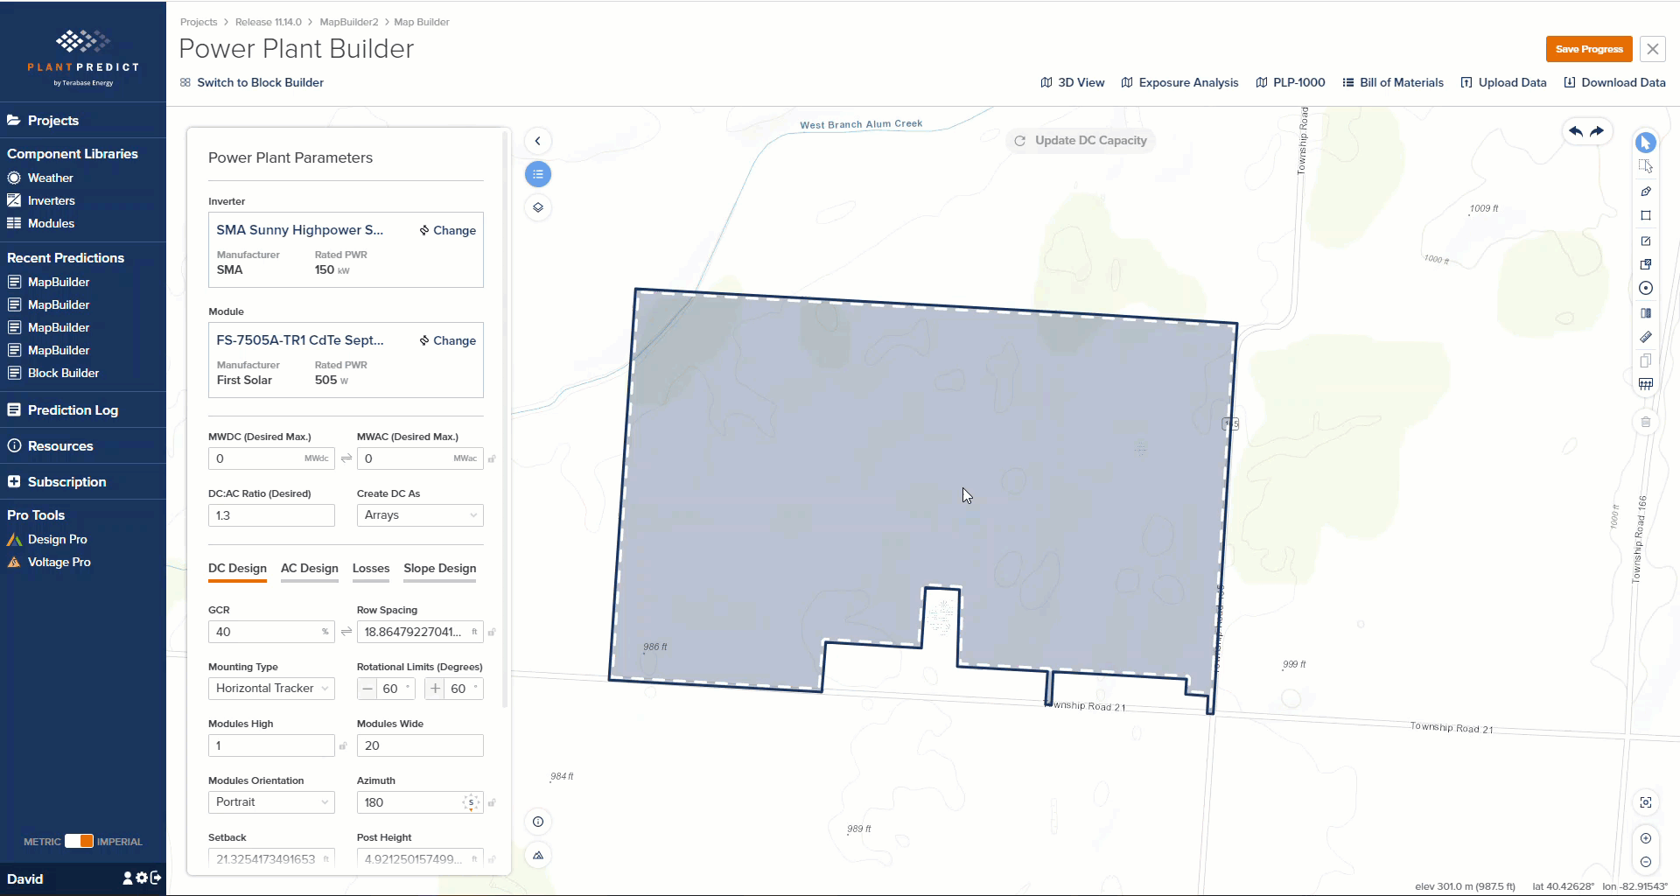Activate the marquee box-select tool

[x=1645, y=166]
